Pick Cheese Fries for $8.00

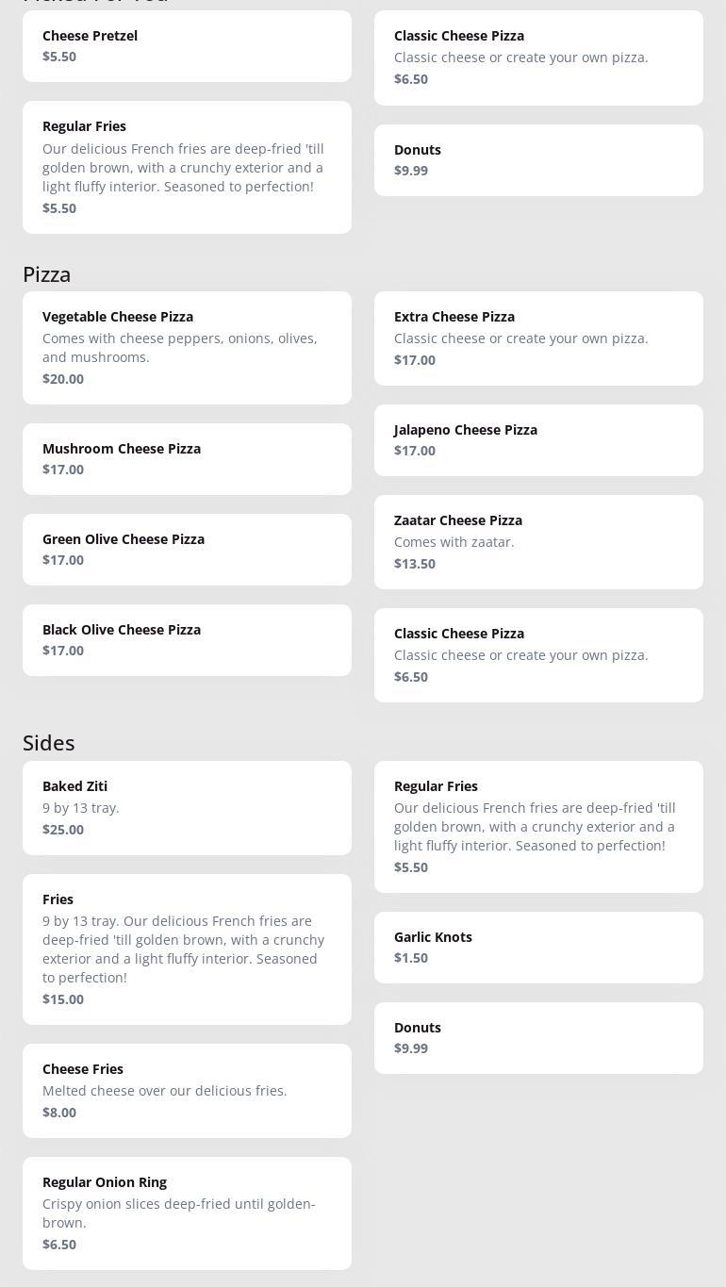(x=187, y=1091)
